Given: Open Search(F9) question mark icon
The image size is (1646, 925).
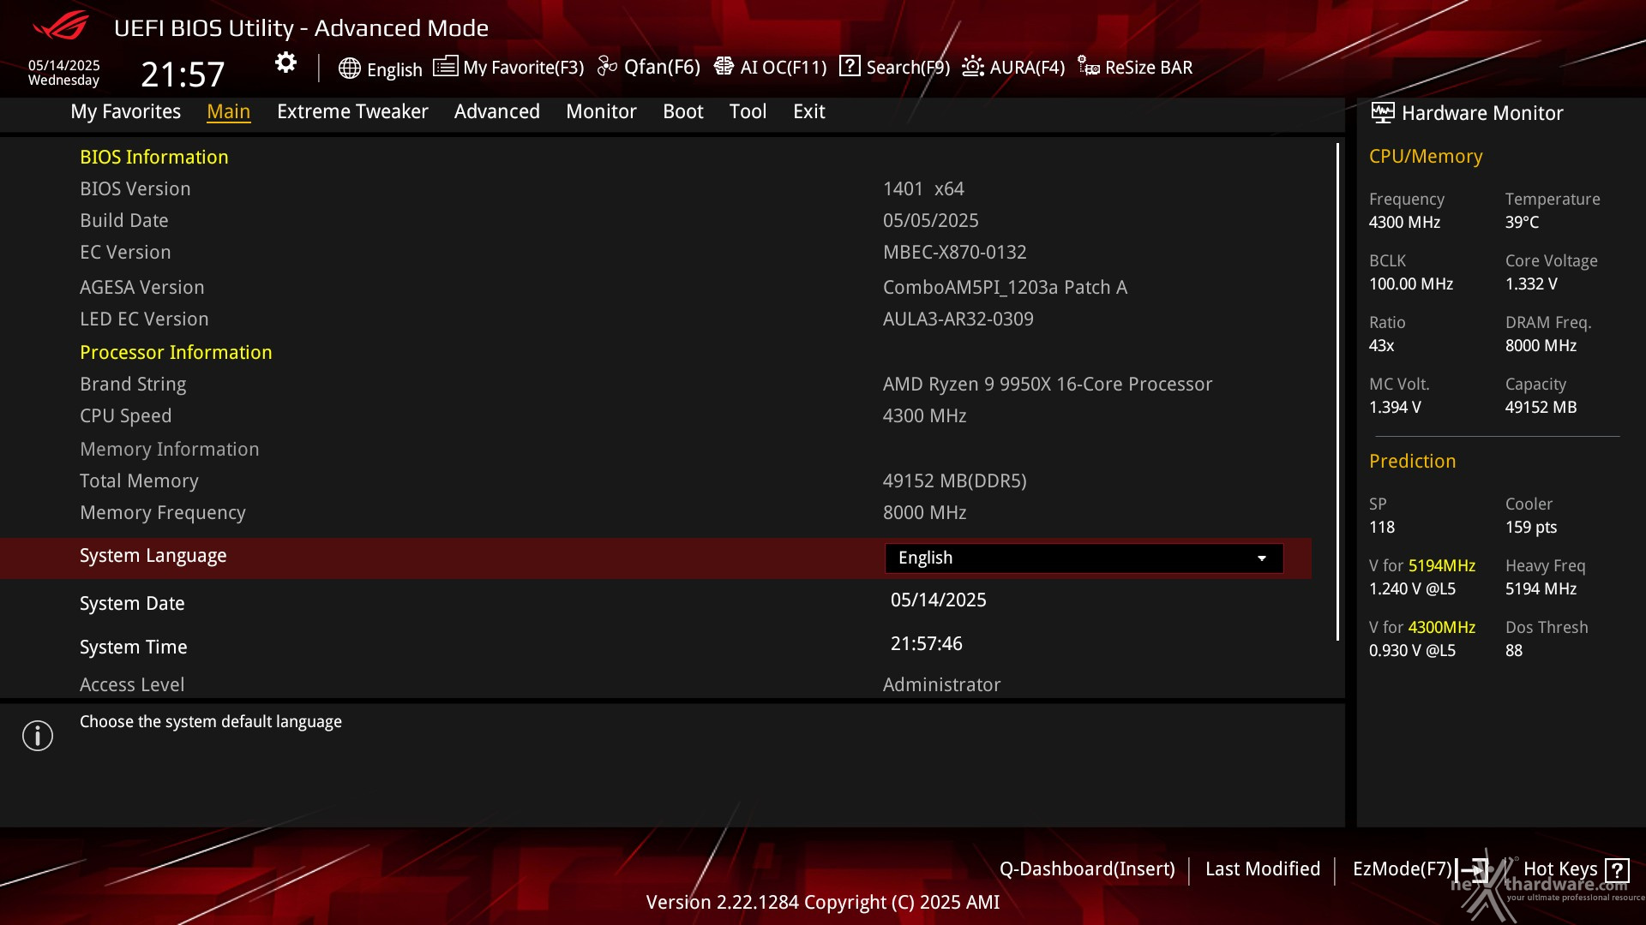Looking at the screenshot, I should click(x=850, y=66).
